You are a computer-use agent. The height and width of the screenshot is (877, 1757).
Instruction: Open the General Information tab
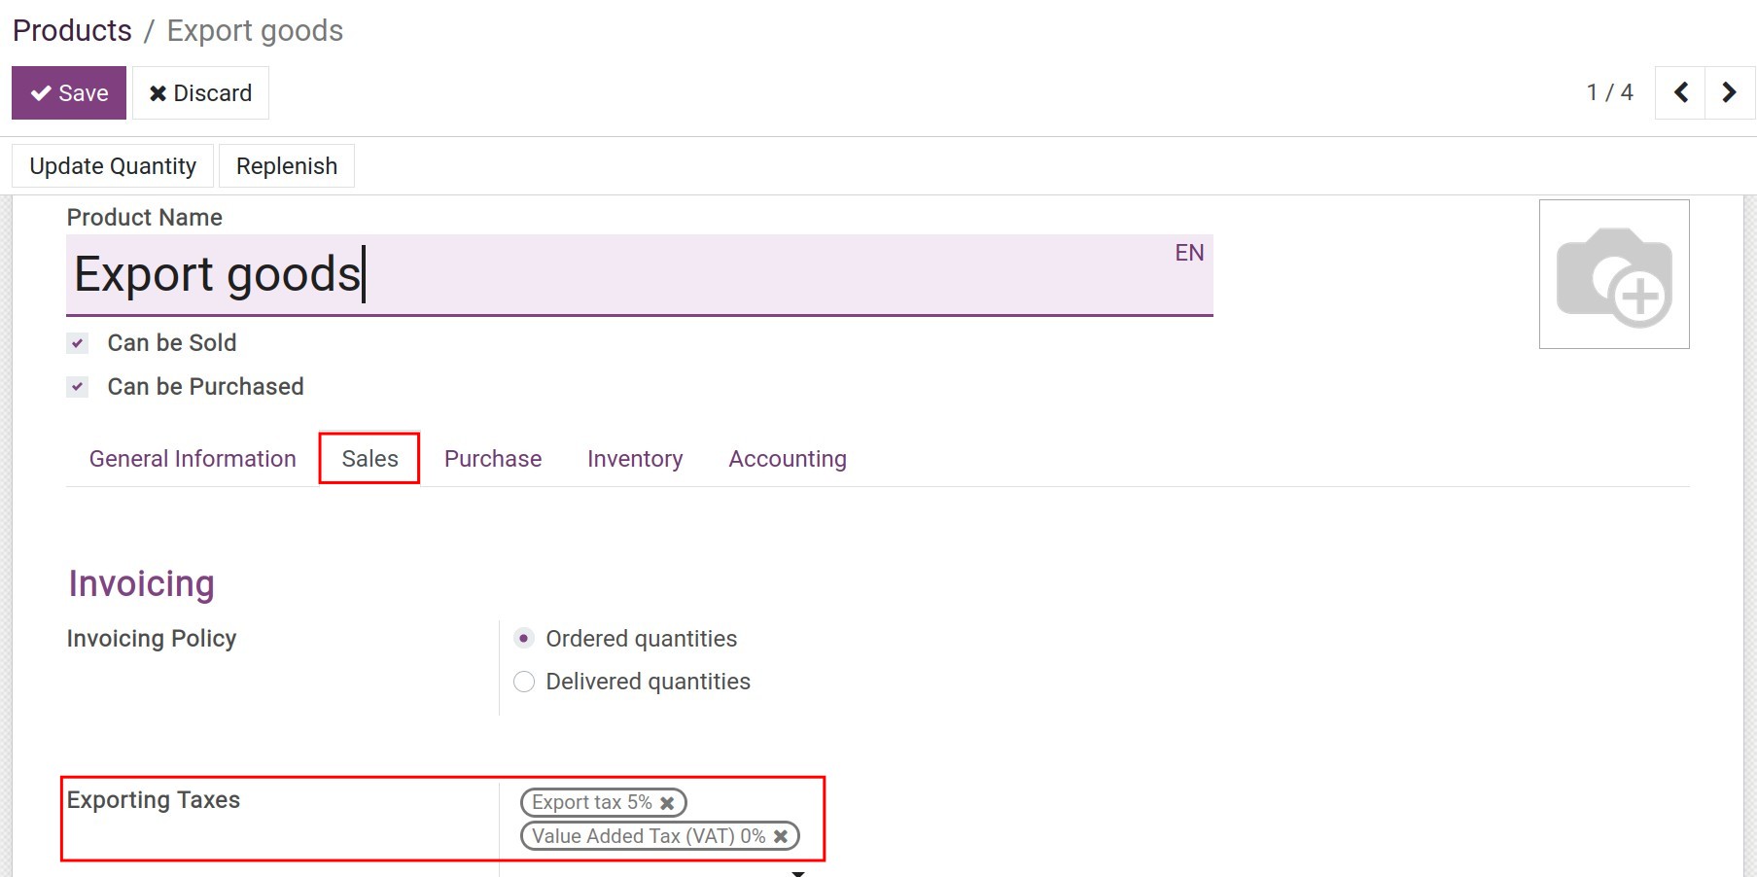(x=192, y=458)
